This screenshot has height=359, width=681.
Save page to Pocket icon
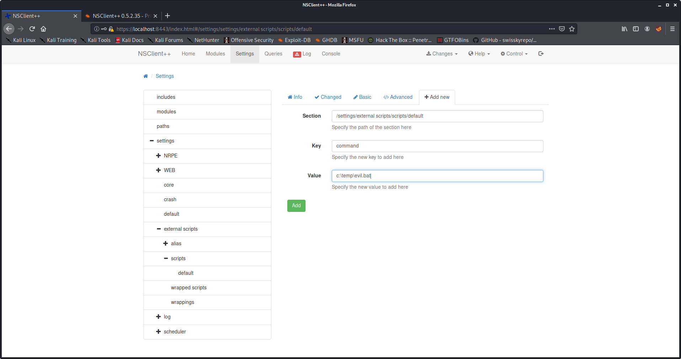click(562, 29)
